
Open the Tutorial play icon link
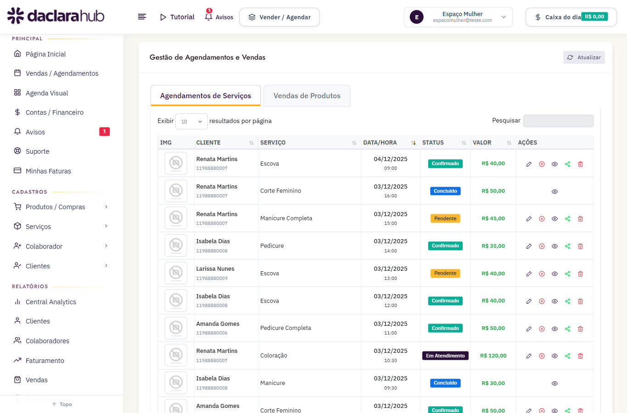(x=177, y=17)
